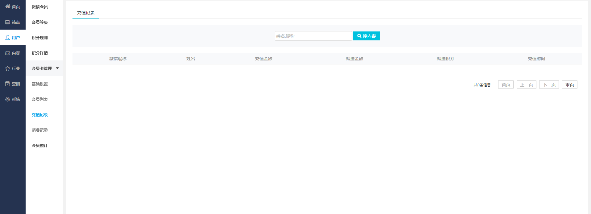The image size is (591, 214).
Task: Click the 行业 star icon
Action: (8, 68)
